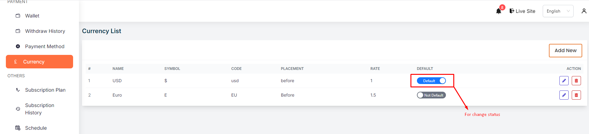
Task: Enable the Euro Not Default switch
Action: click(431, 95)
